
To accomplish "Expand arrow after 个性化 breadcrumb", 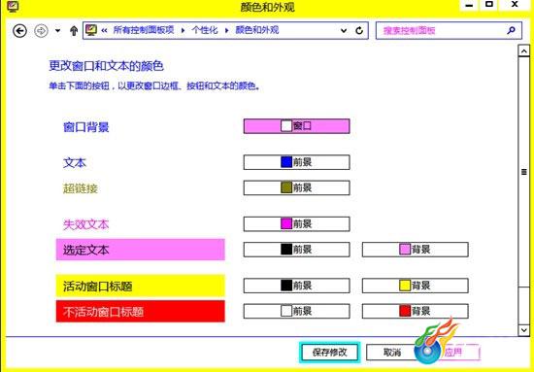I will [x=227, y=30].
